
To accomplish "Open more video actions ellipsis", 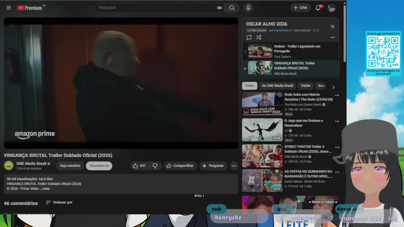I will pos(234,166).
